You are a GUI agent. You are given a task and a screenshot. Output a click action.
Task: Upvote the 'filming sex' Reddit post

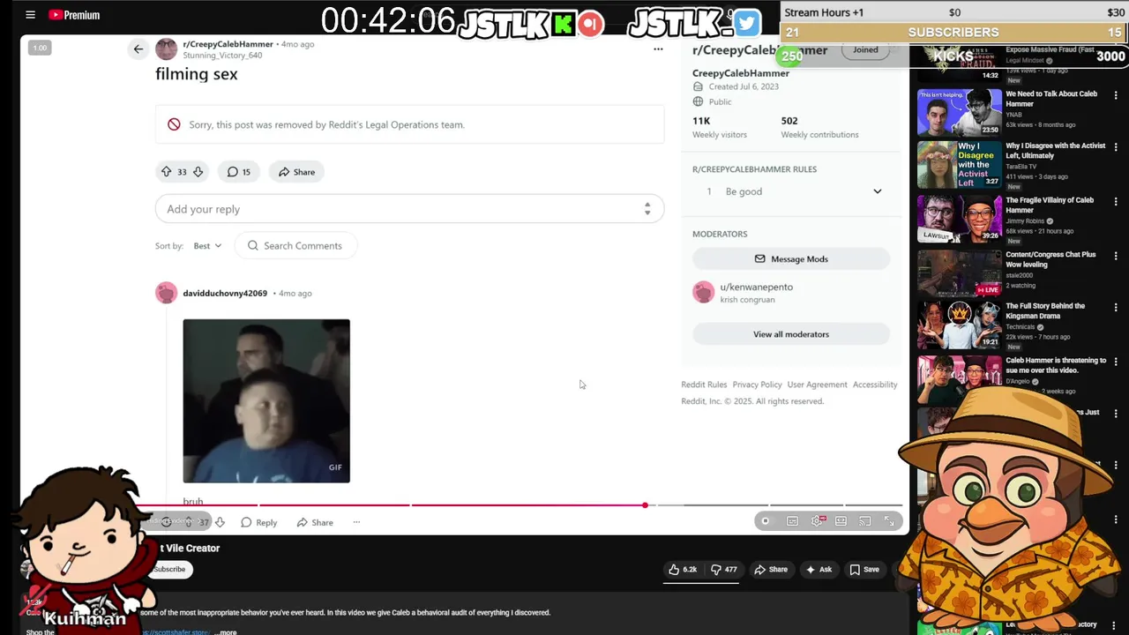click(166, 172)
